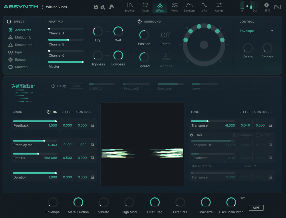The height and width of the screenshot is (218, 286).
Task: Click the Duration control assign icon
Action: (93, 177)
